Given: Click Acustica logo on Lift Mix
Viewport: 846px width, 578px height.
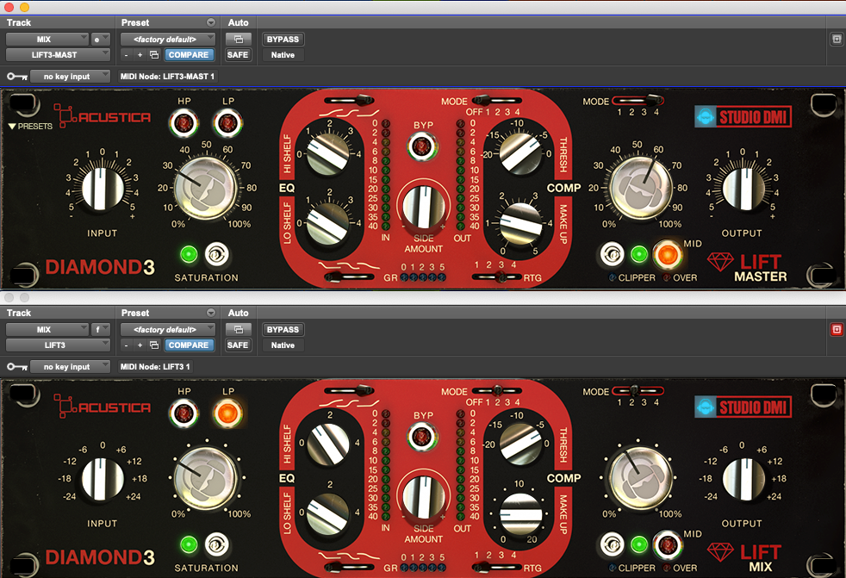Looking at the screenshot, I should pos(103,406).
